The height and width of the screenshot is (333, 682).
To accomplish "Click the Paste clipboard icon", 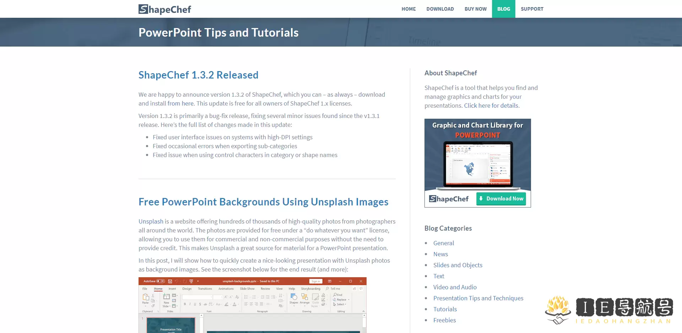I will tap(146, 297).
